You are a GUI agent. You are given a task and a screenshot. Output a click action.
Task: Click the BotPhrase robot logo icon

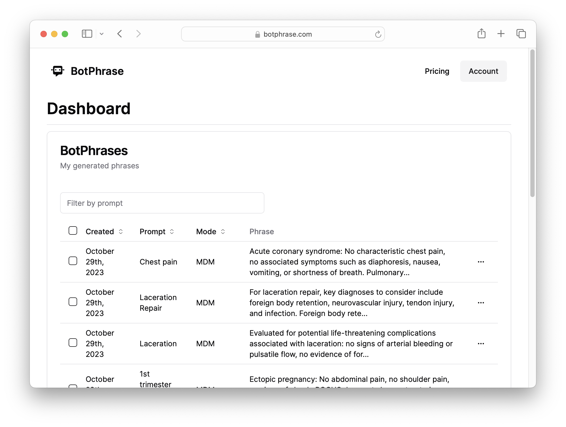tap(58, 71)
